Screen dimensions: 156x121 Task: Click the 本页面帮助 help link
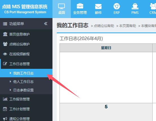tap(128, 26)
